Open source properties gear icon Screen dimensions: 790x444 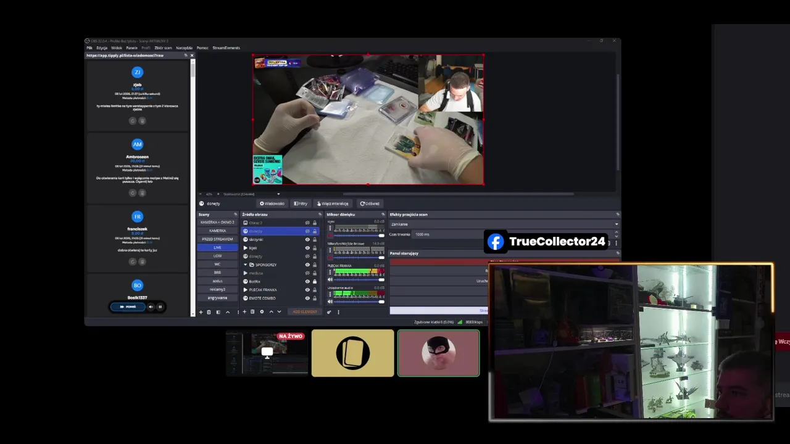point(262,312)
